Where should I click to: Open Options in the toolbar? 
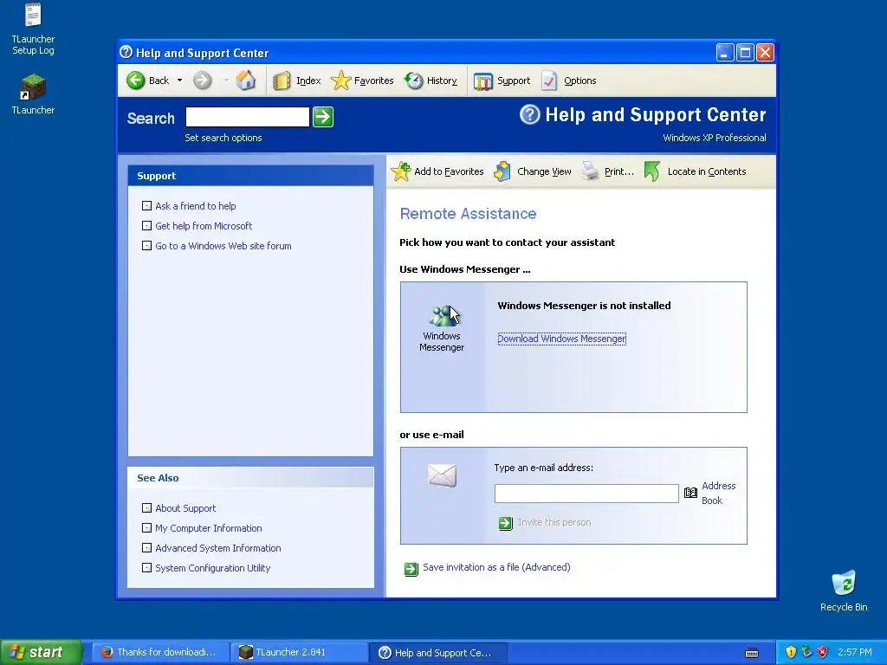pos(569,81)
